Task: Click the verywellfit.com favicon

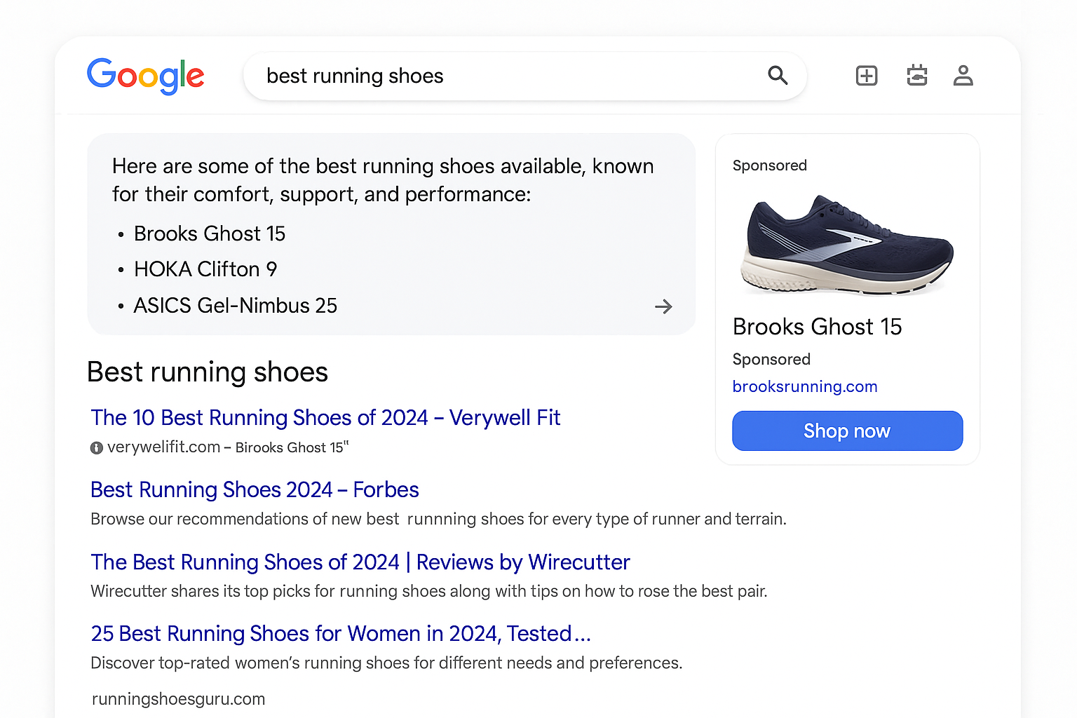Action: (x=97, y=447)
